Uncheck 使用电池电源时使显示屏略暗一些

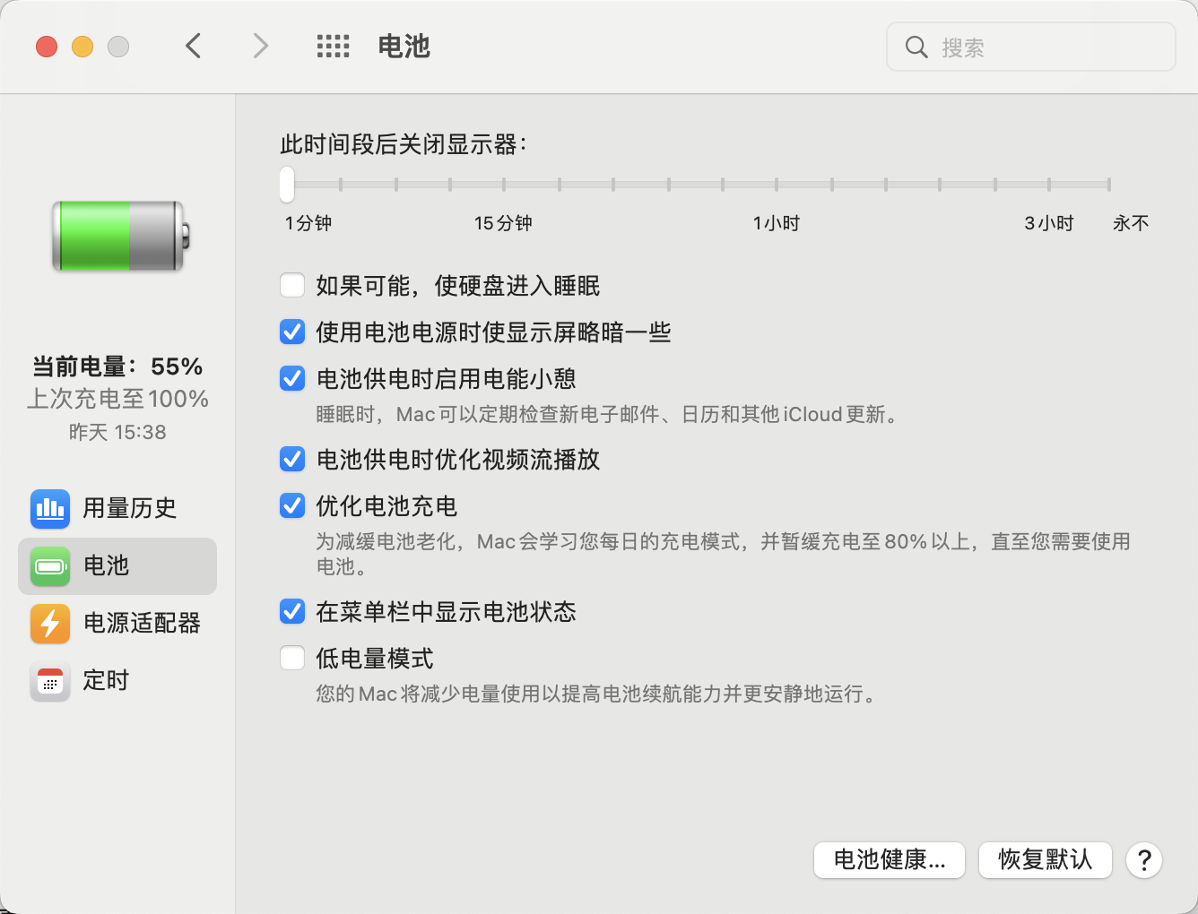coord(292,332)
